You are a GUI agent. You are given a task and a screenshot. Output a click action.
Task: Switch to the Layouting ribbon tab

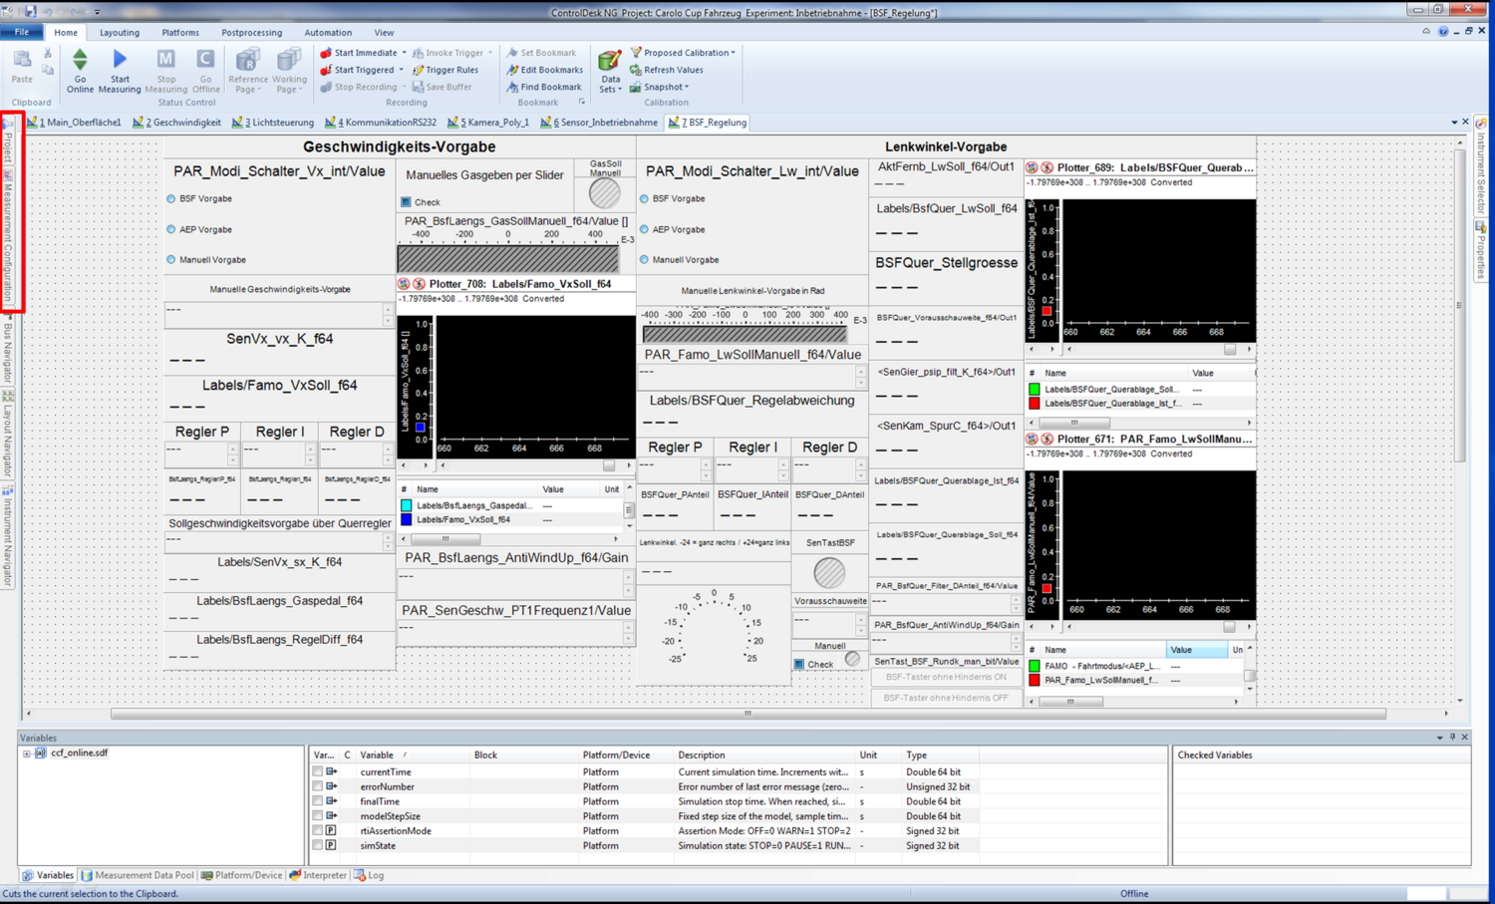tap(120, 32)
